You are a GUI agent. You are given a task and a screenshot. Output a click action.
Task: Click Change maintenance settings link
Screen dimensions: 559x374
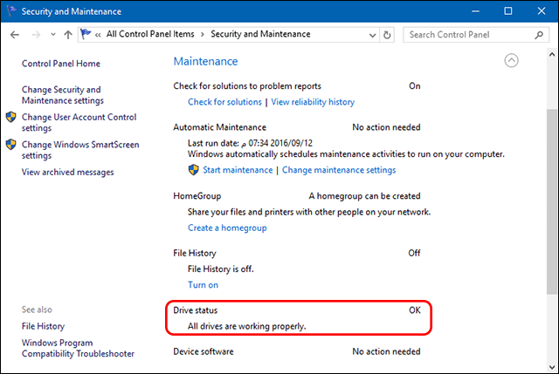point(339,170)
